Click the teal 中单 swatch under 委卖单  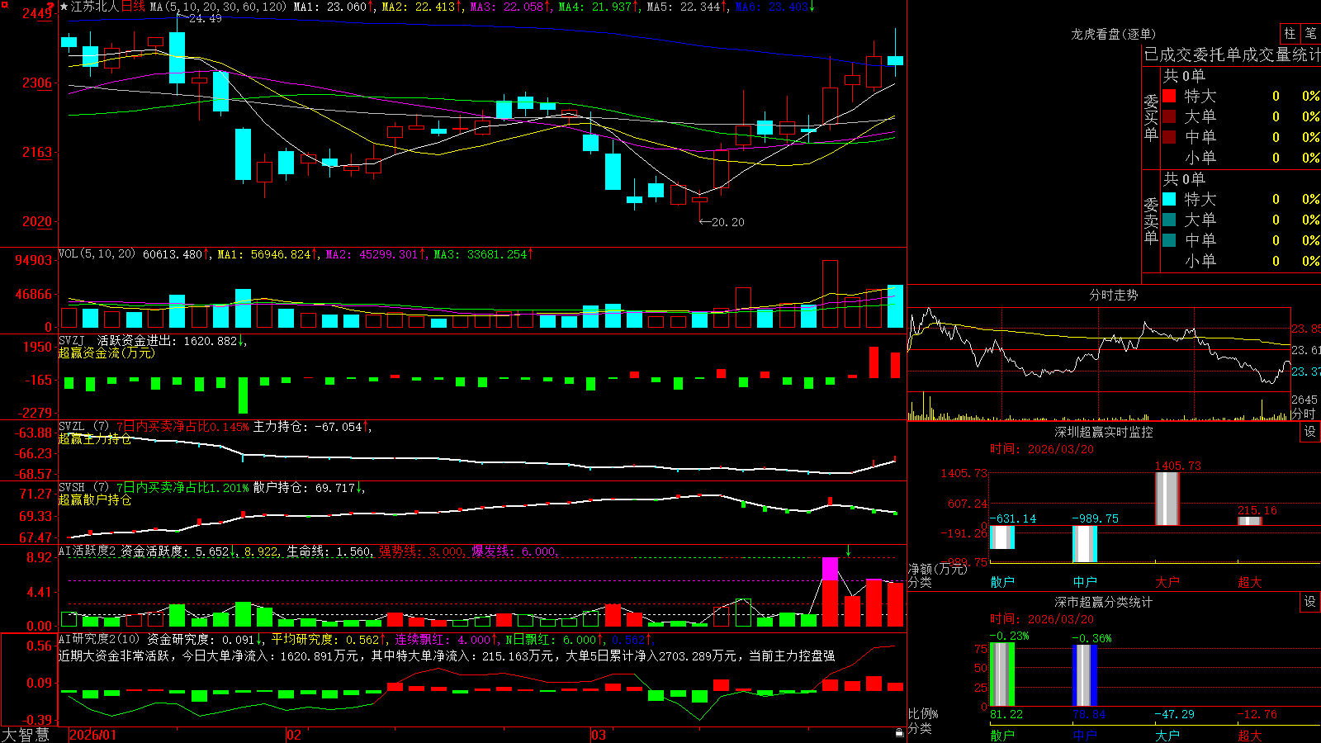(1169, 240)
